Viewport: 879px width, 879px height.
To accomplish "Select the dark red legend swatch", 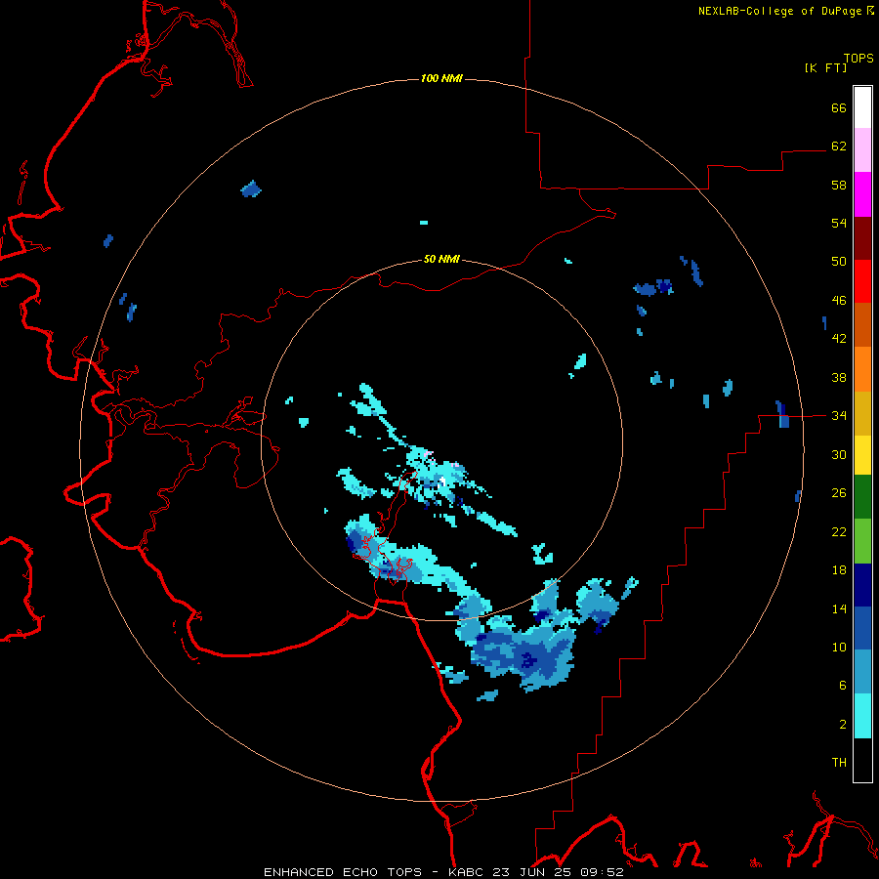I will point(862,238).
